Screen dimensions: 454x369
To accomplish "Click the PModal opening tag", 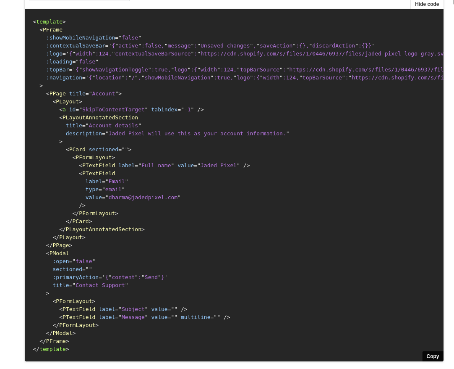I will pyautogui.click(x=57, y=253).
